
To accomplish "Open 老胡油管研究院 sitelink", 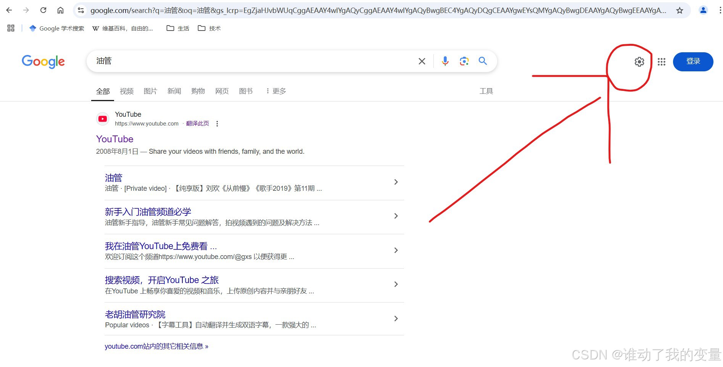I will coord(135,314).
